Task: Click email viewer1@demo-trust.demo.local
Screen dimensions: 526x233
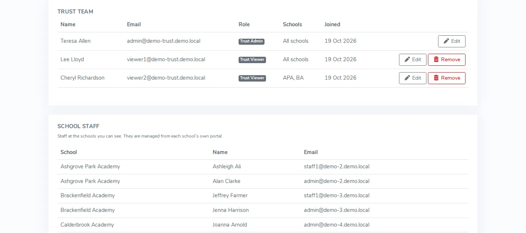Action: 166,59
